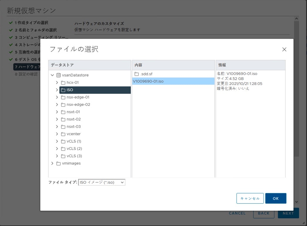The image size is (307, 226).
Task: Select the nsxt-03 folder label
Action: point(74,126)
